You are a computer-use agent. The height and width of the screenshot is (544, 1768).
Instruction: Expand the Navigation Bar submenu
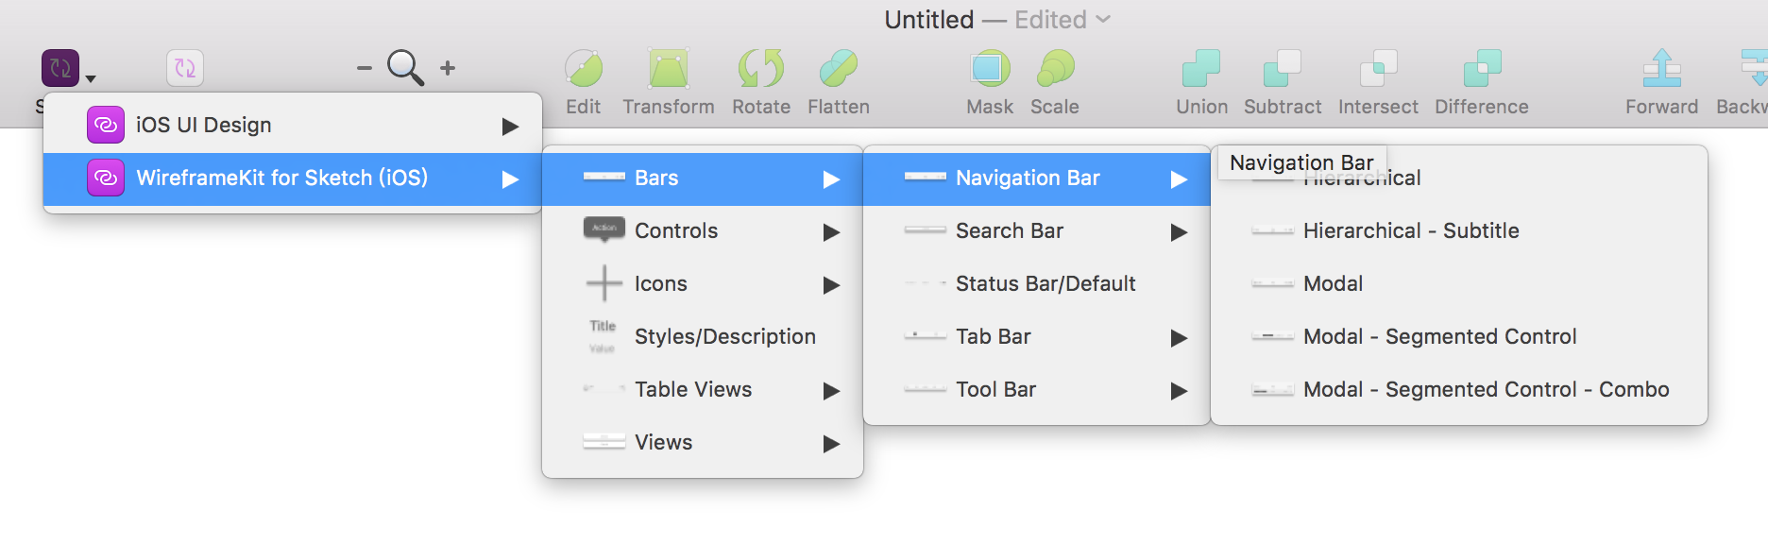coord(1037,178)
